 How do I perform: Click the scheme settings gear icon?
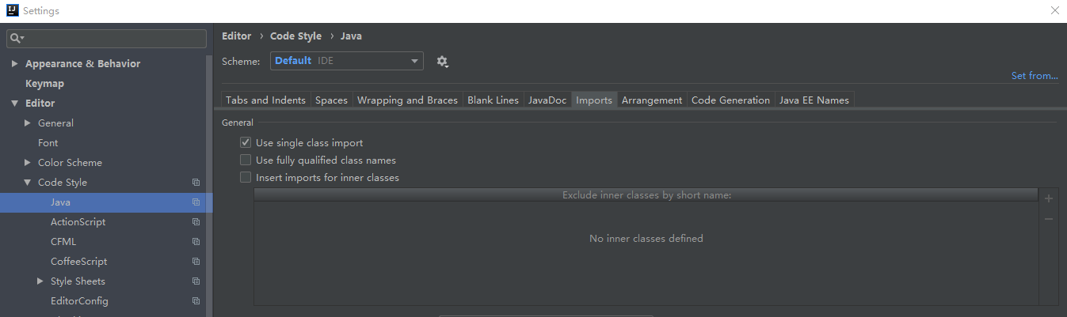pyautogui.click(x=442, y=62)
